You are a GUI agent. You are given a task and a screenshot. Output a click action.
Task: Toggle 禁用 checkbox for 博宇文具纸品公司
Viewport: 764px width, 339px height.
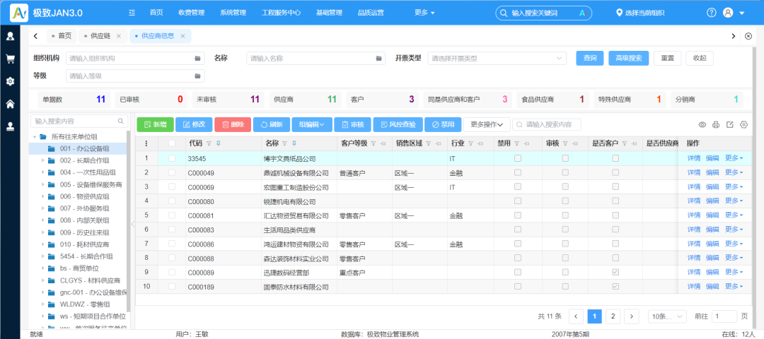[x=517, y=158]
